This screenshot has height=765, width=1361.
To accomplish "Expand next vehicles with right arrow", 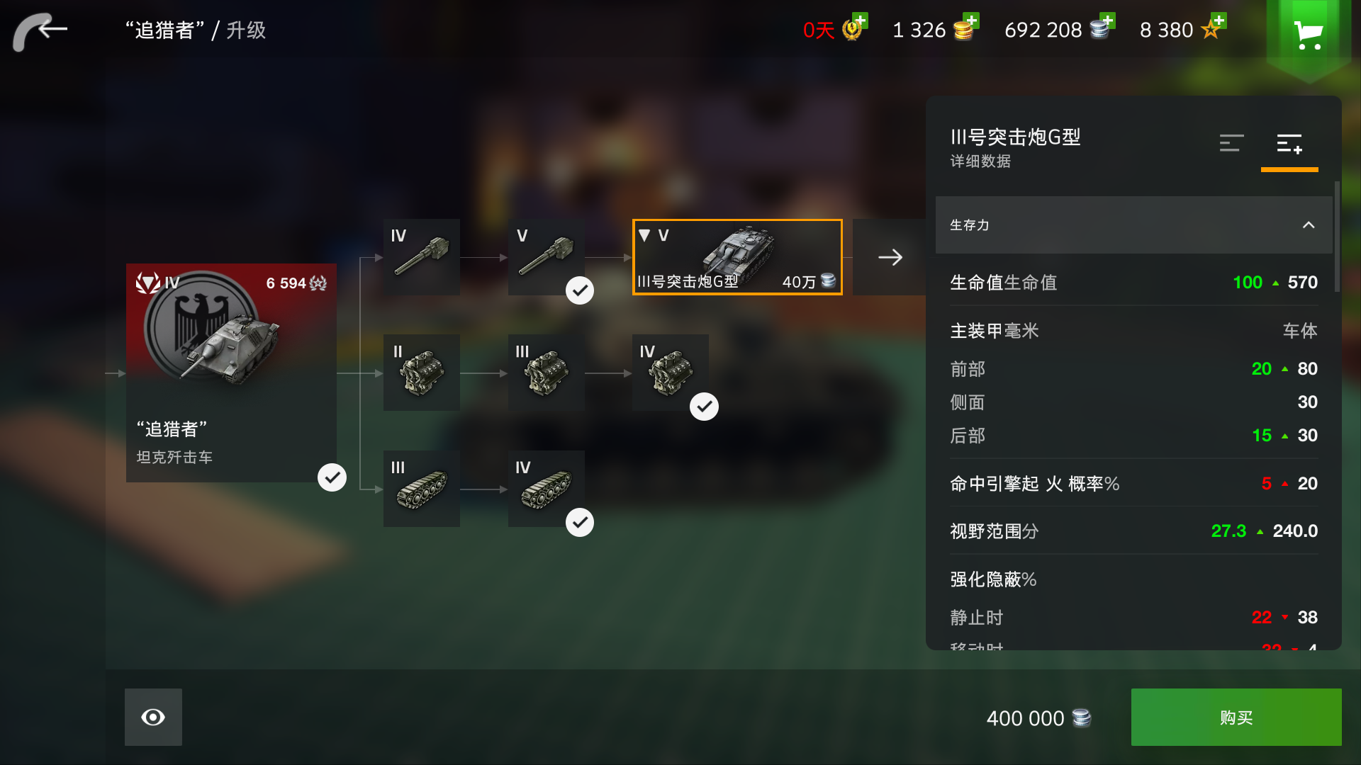I will (890, 257).
